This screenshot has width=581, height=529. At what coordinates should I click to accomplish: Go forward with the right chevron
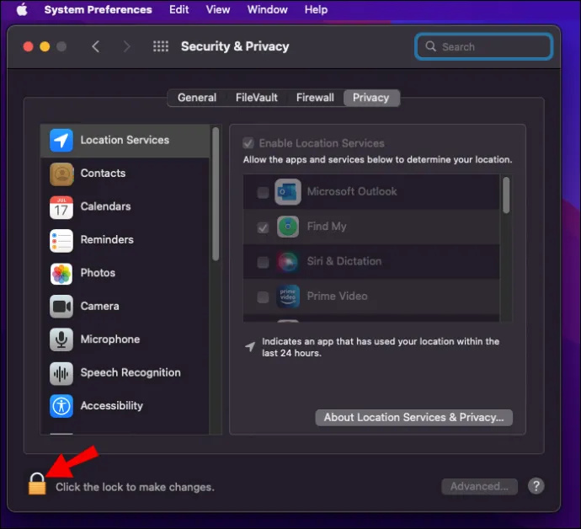(x=126, y=46)
